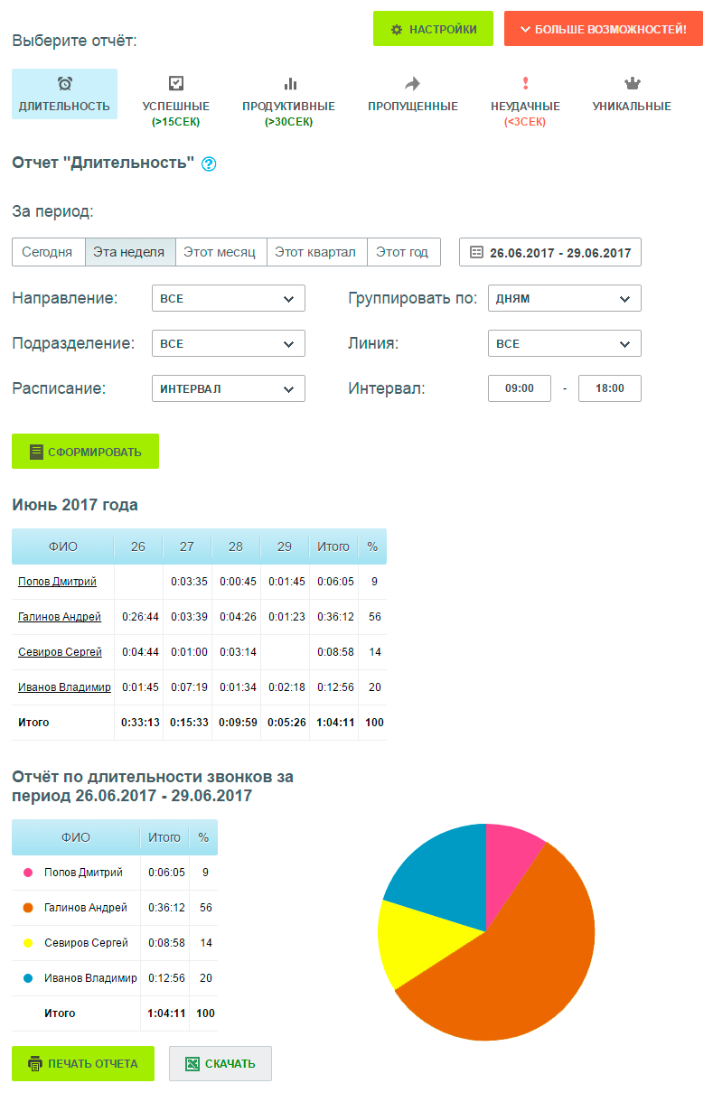Open the help question mark next to report title
The width and height of the screenshot is (713, 1102).
[209, 163]
